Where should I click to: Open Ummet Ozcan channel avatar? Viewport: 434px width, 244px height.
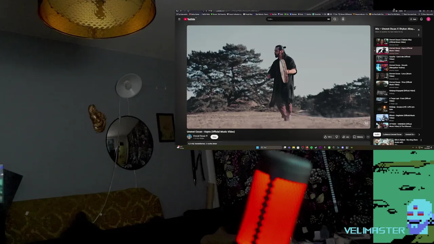pos(189,137)
